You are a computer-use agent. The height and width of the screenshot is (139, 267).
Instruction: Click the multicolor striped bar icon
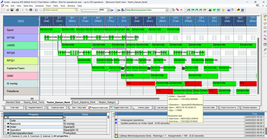242,10
